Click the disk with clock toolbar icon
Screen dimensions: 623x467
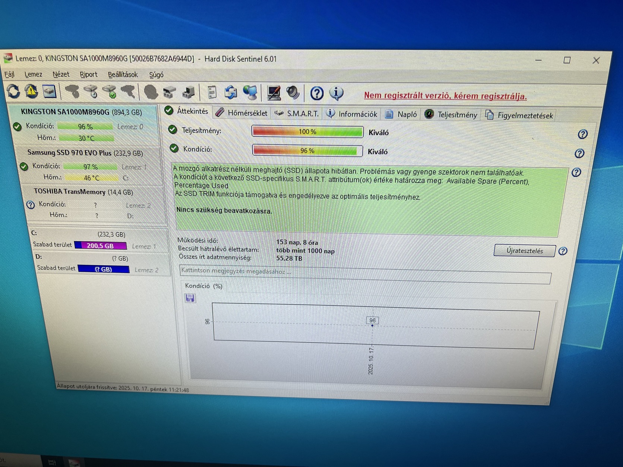tap(91, 92)
